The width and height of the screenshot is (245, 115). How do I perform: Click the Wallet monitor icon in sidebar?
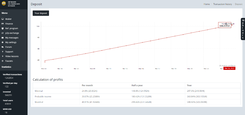pyautogui.click(x=3, y=19)
